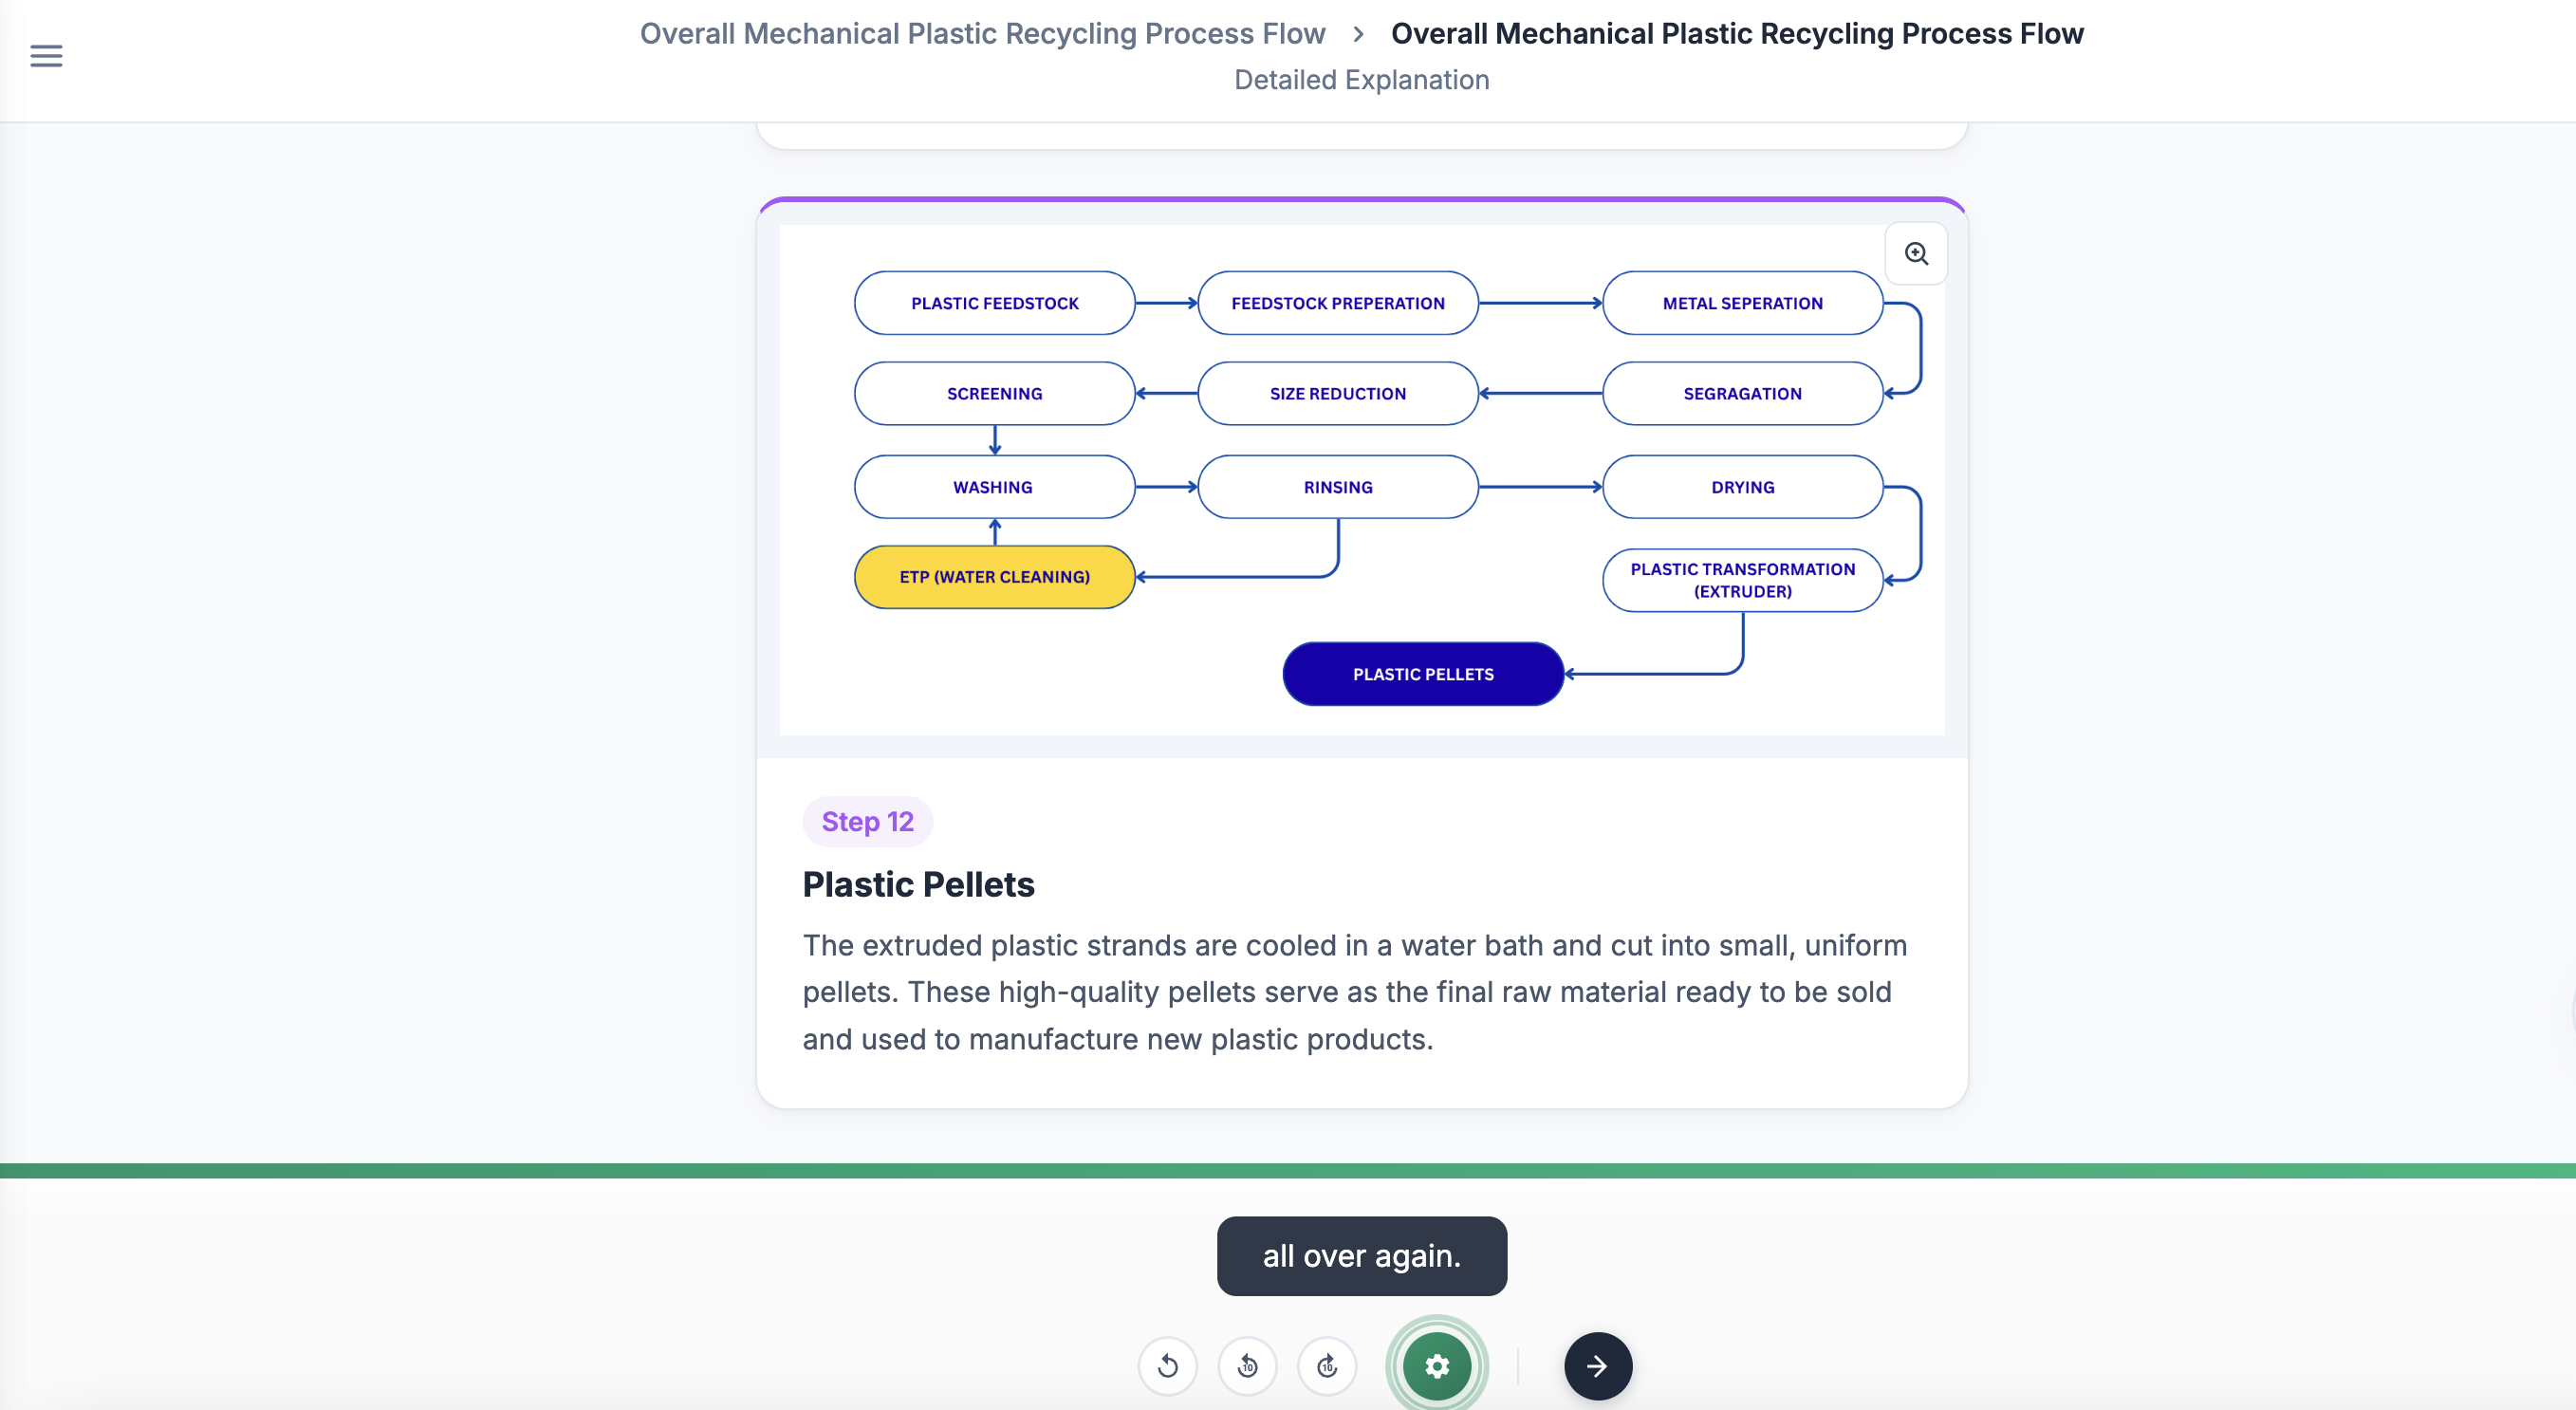Viewport: 2576px width, 1410px height.
Task: Click the bold current breadcrumb title
Action: pyautogui.click(x=1736, y=33)
